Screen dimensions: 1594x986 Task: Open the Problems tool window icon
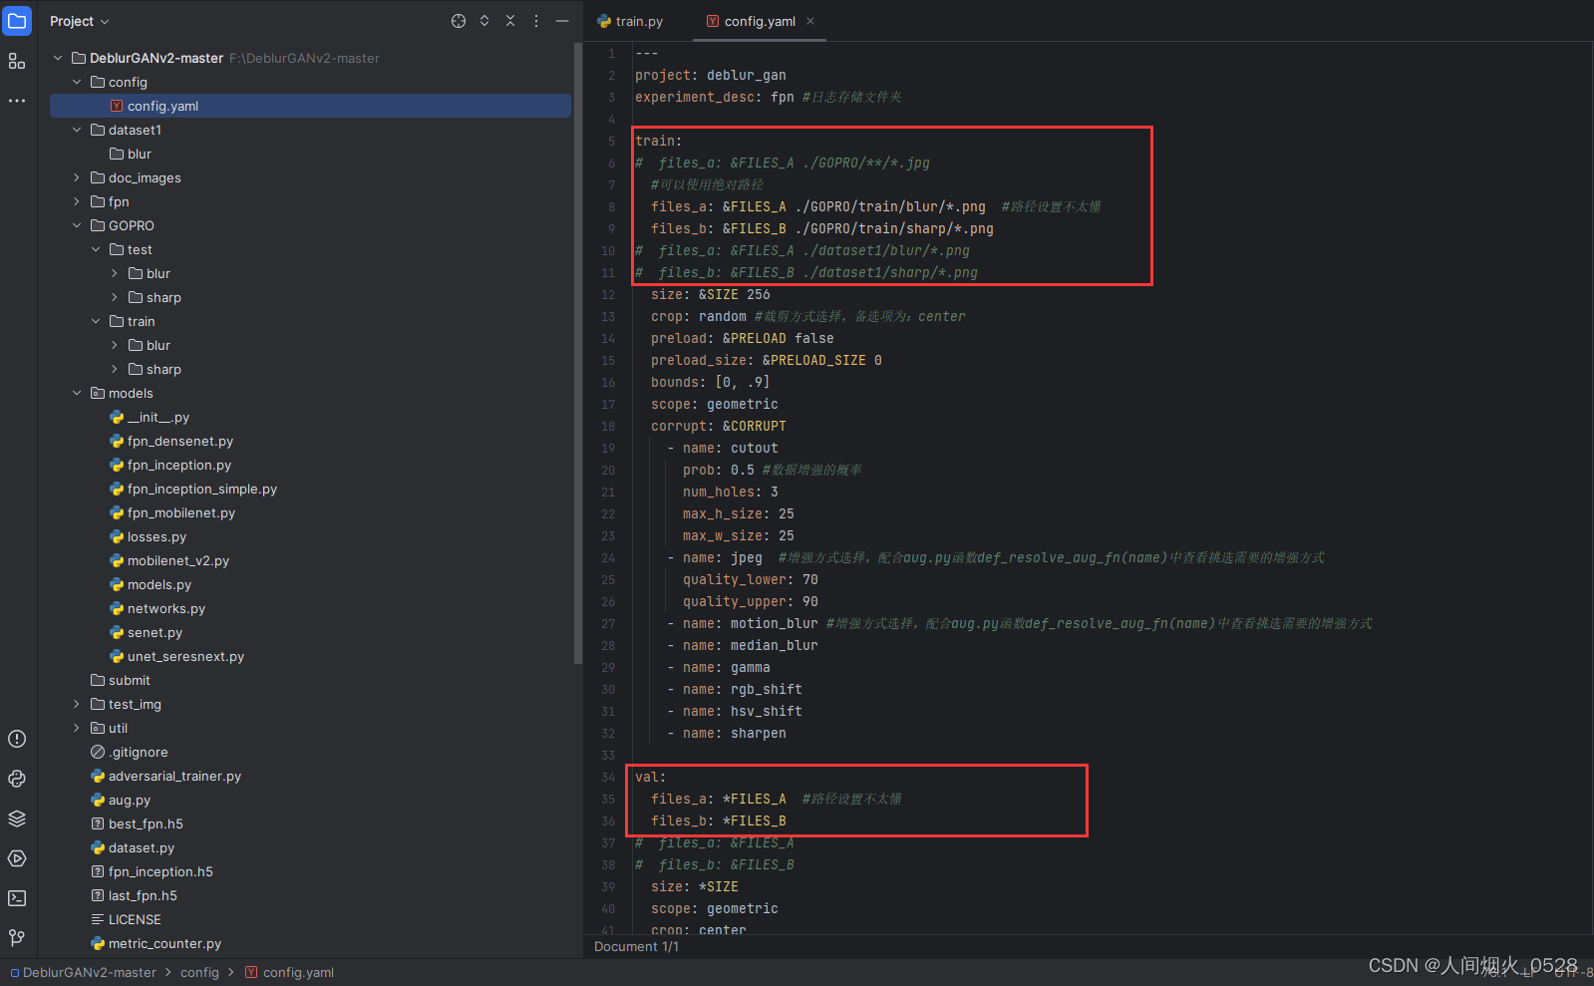(x=17, y=739)
